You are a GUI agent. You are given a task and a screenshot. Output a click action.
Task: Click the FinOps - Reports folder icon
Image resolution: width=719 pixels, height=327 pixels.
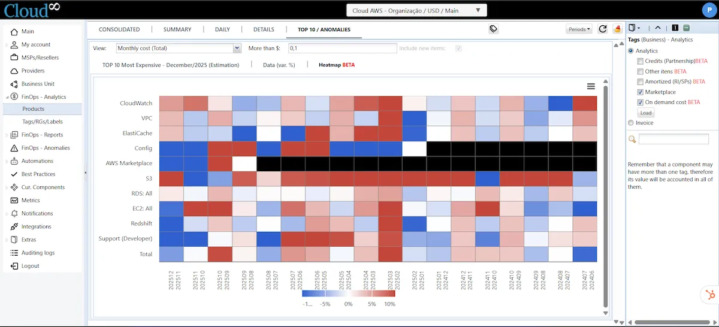click(x=15, y=135)
